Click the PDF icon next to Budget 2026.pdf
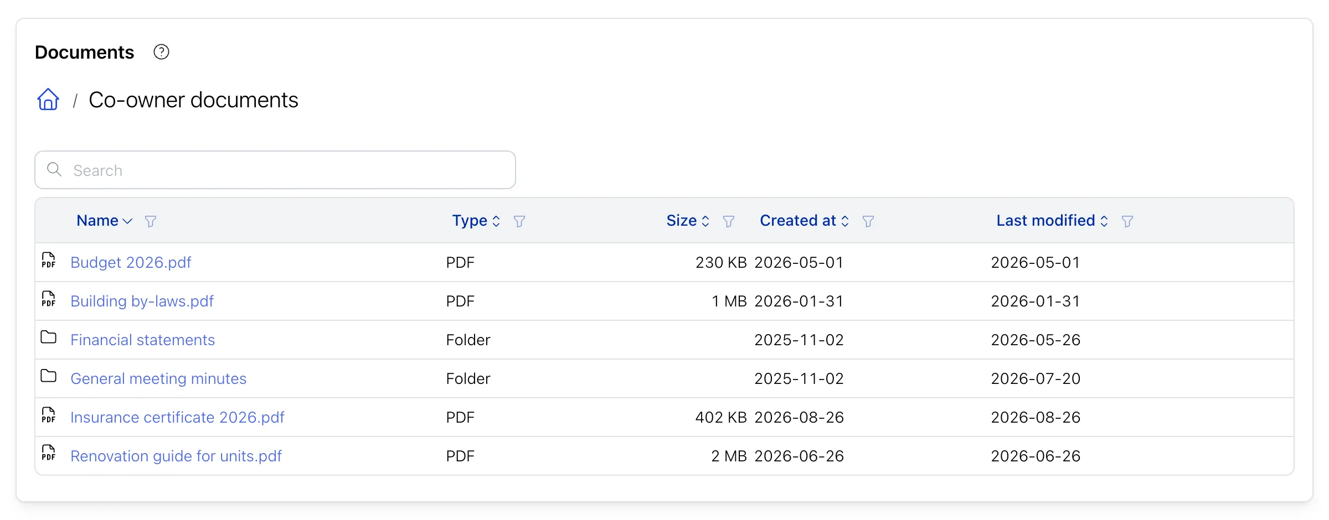Viewport: 1329px width, 520px height. point(49,261)
